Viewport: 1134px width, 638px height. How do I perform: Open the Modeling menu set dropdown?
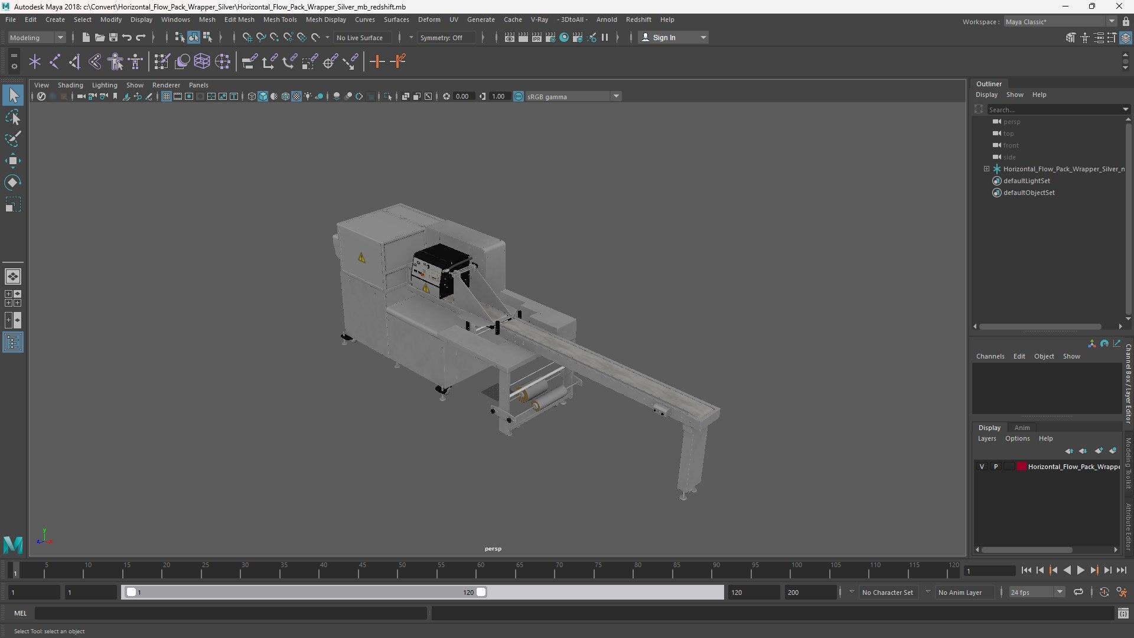tap(37, 37)
